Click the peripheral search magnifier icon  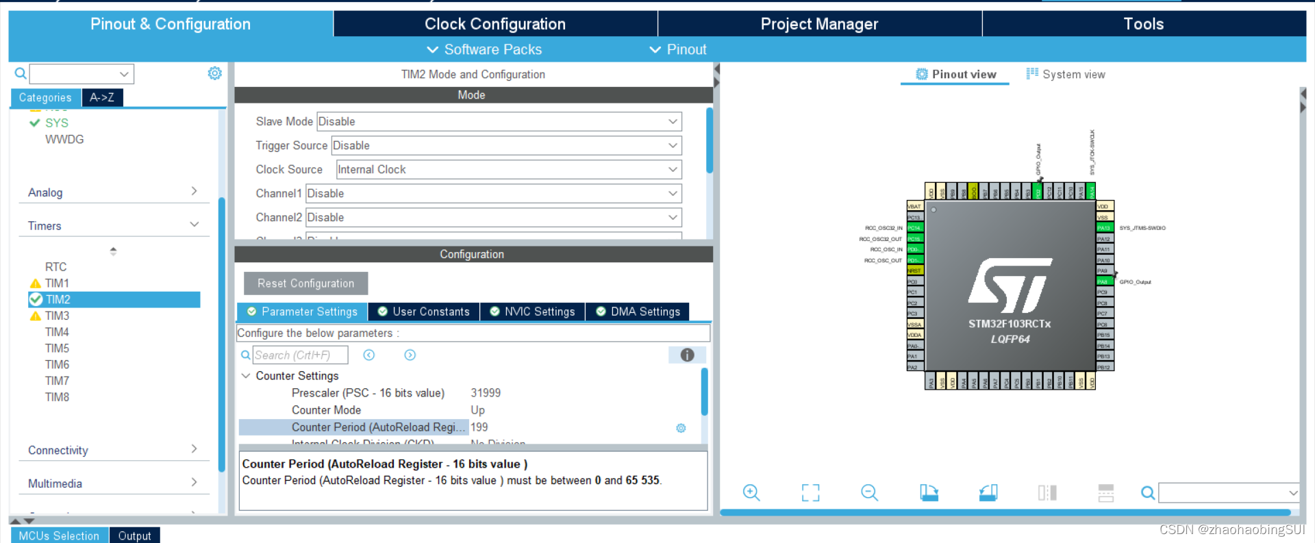(21, 73)
